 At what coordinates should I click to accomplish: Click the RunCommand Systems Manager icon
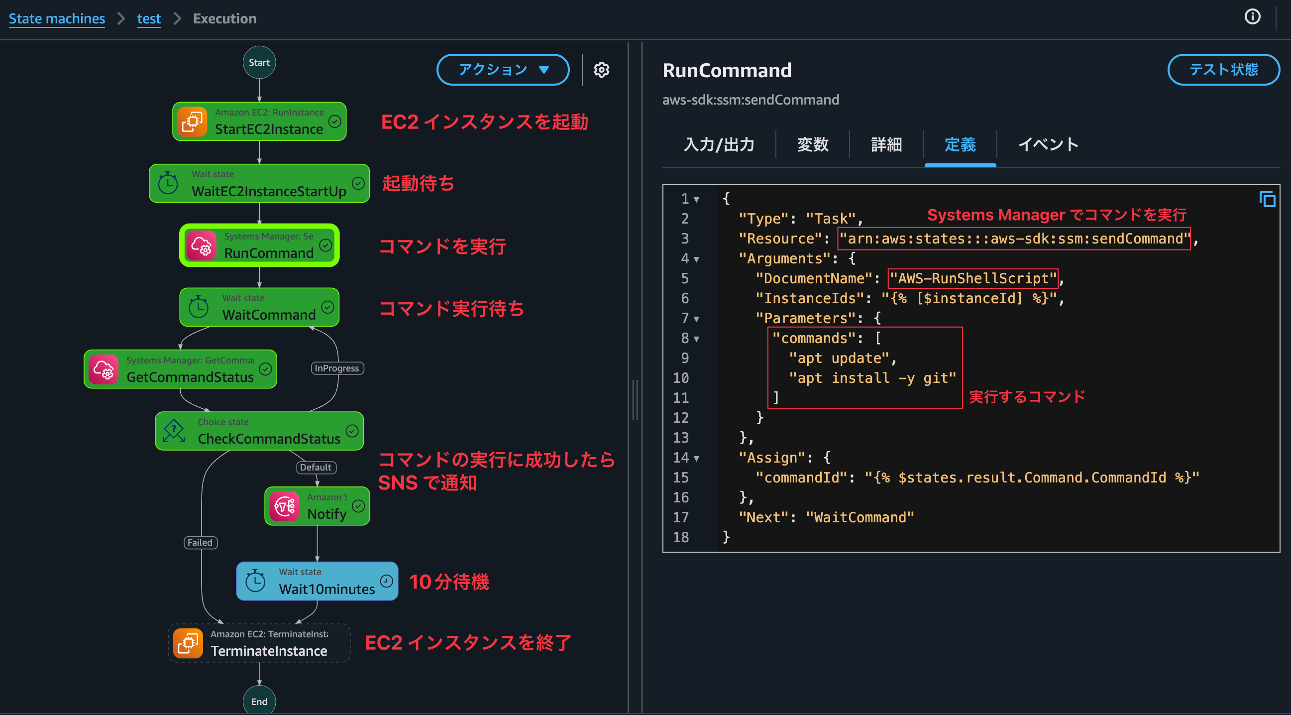pyautogui.click(x=202, y=245)
